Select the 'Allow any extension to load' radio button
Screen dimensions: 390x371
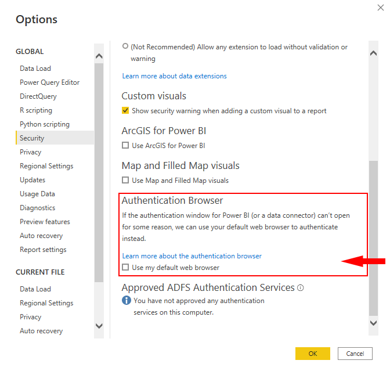[125, 46]
